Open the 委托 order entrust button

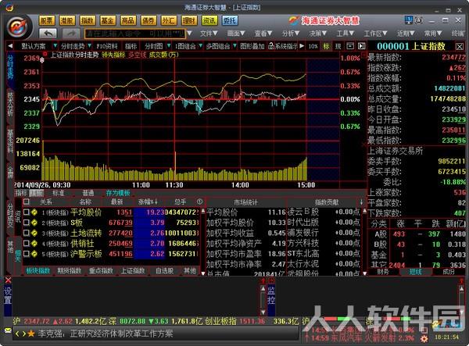[x=230, y=20]
